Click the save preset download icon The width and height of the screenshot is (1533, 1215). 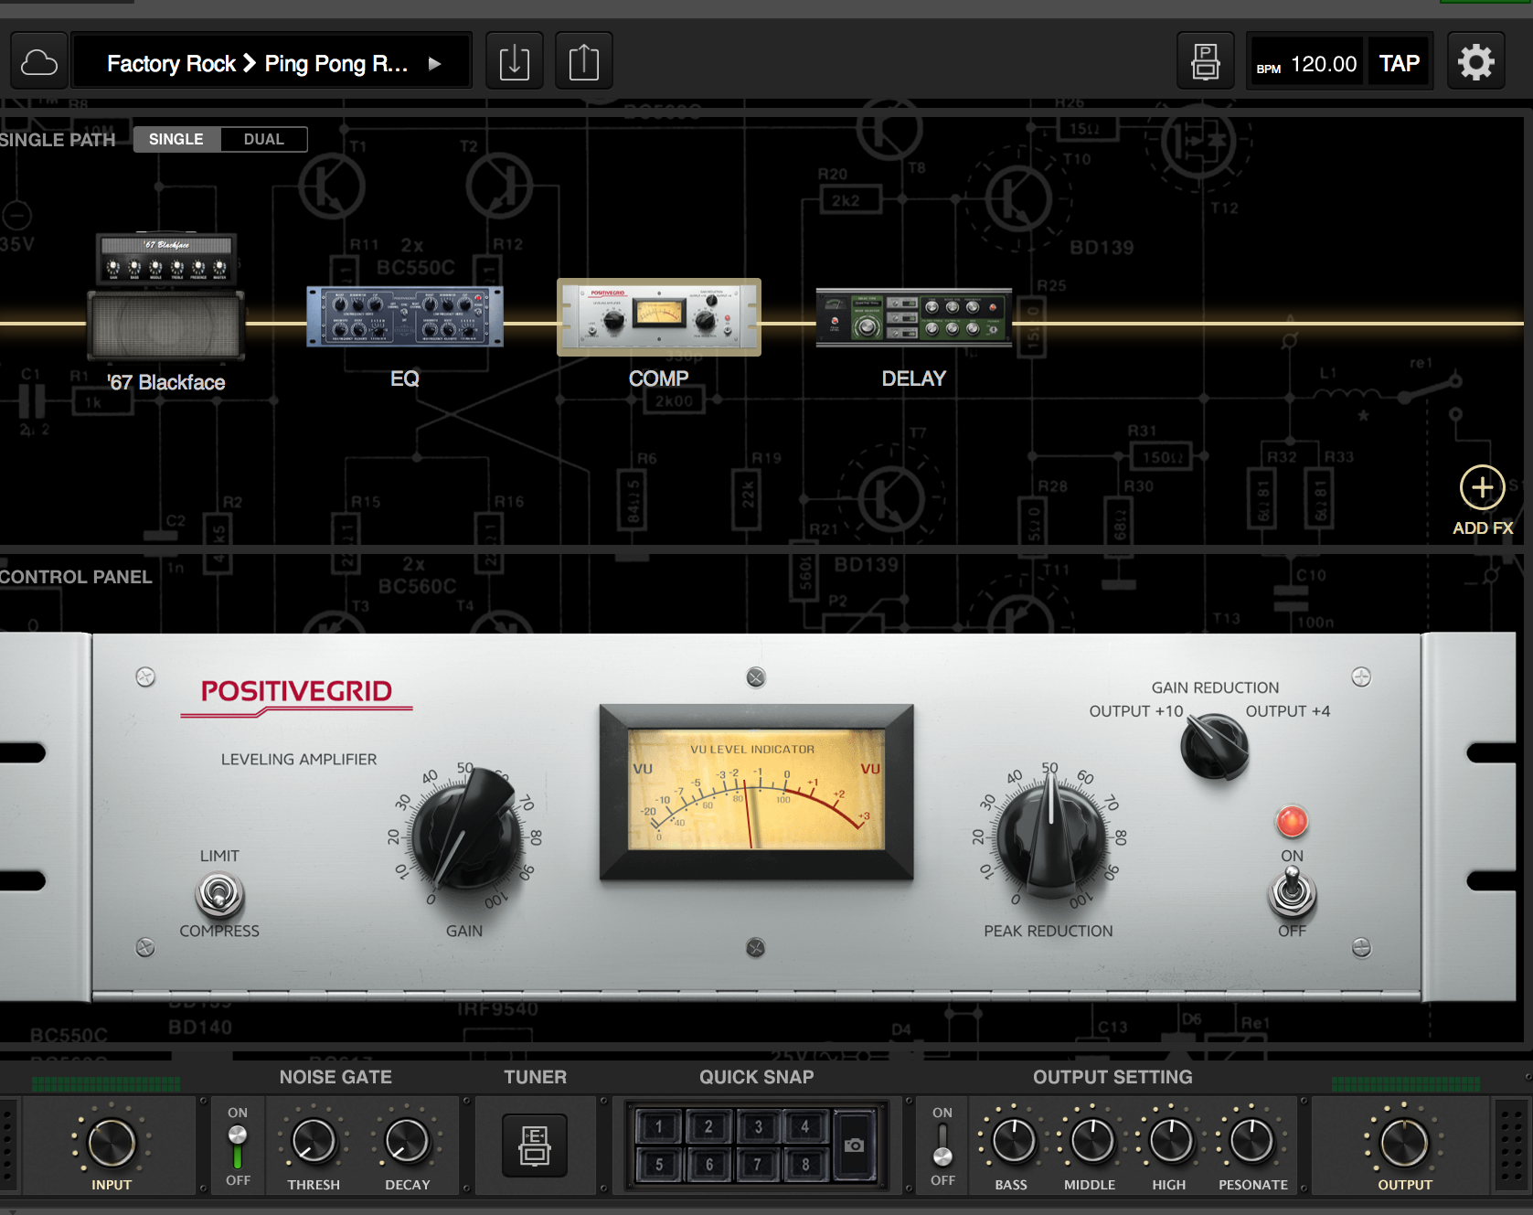[515, 62]
